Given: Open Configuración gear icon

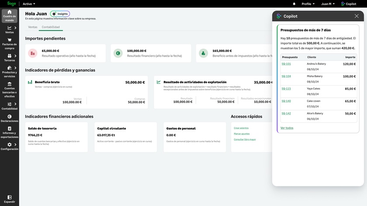Looking at the screenshot, I should pos(9,144).
